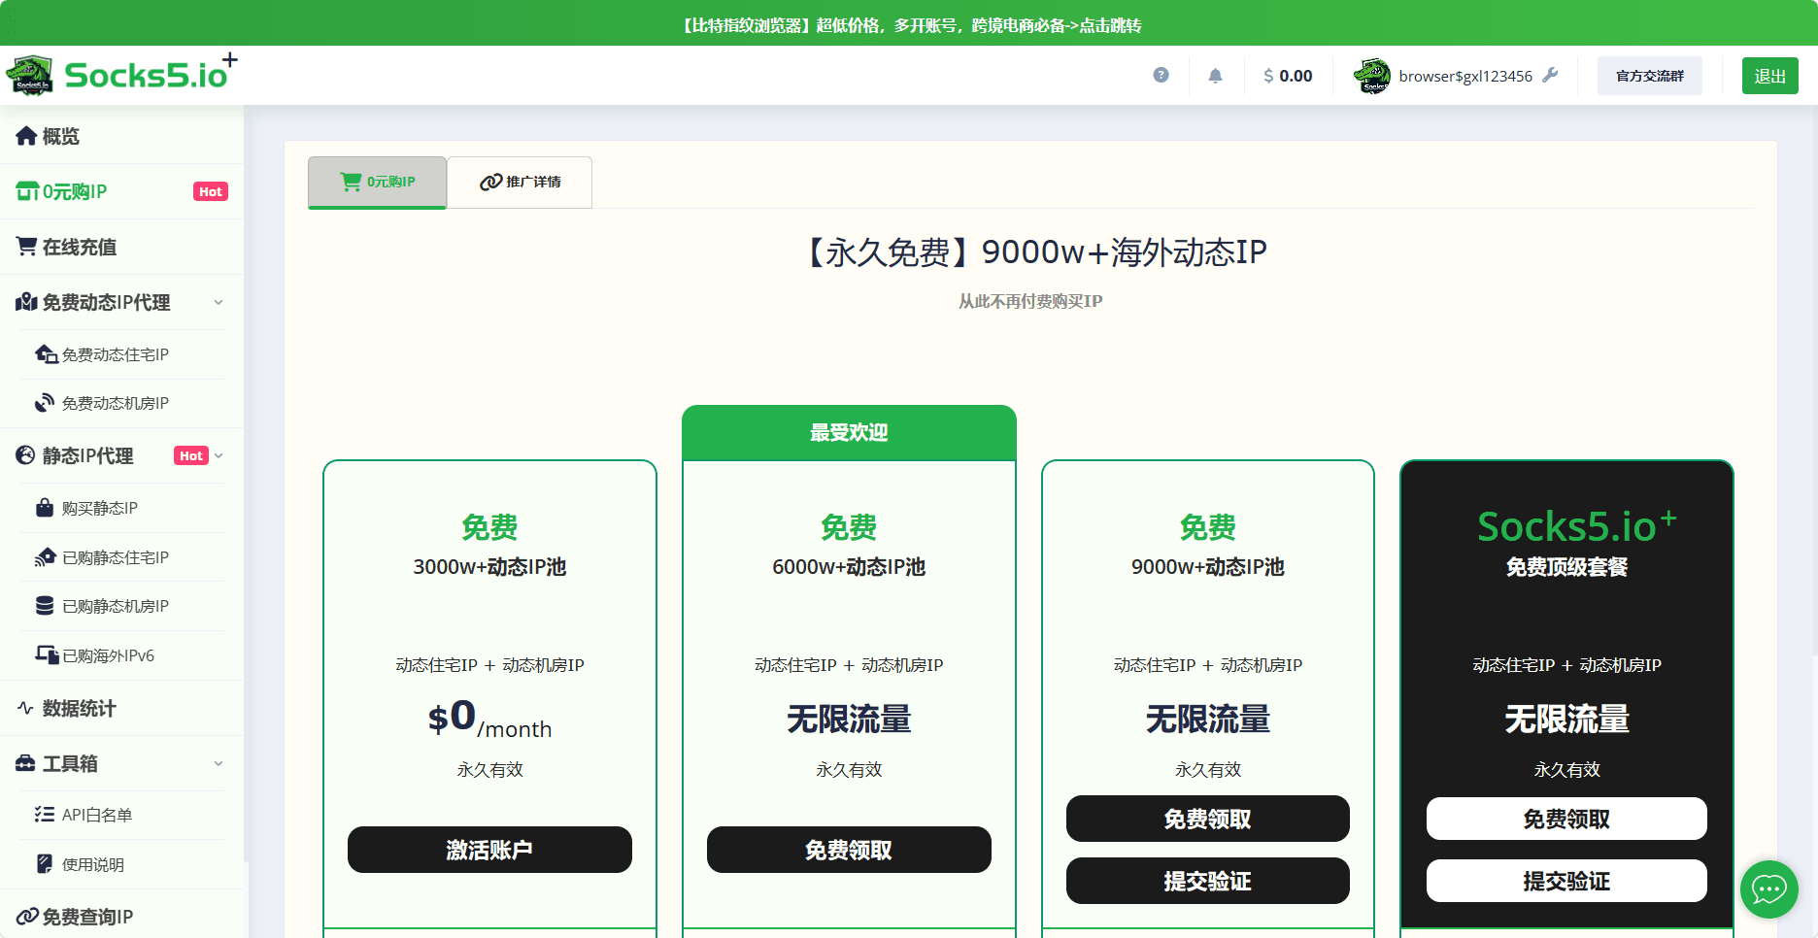This screenshot has width=1818, height=938.
Task: Click the 从此不再付费购买IP subtitle
Action: pyautogui.click(x=1030, y=301)
